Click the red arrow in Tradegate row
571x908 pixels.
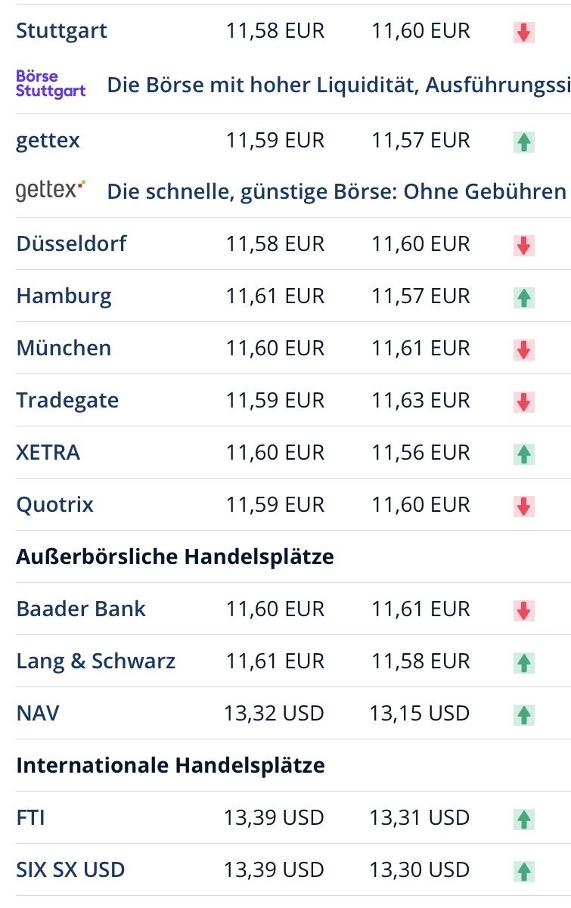pyautogui.click(x=523, y=401)
